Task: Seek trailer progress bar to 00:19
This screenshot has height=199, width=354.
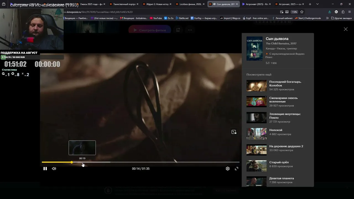Action: click(82, 162)
